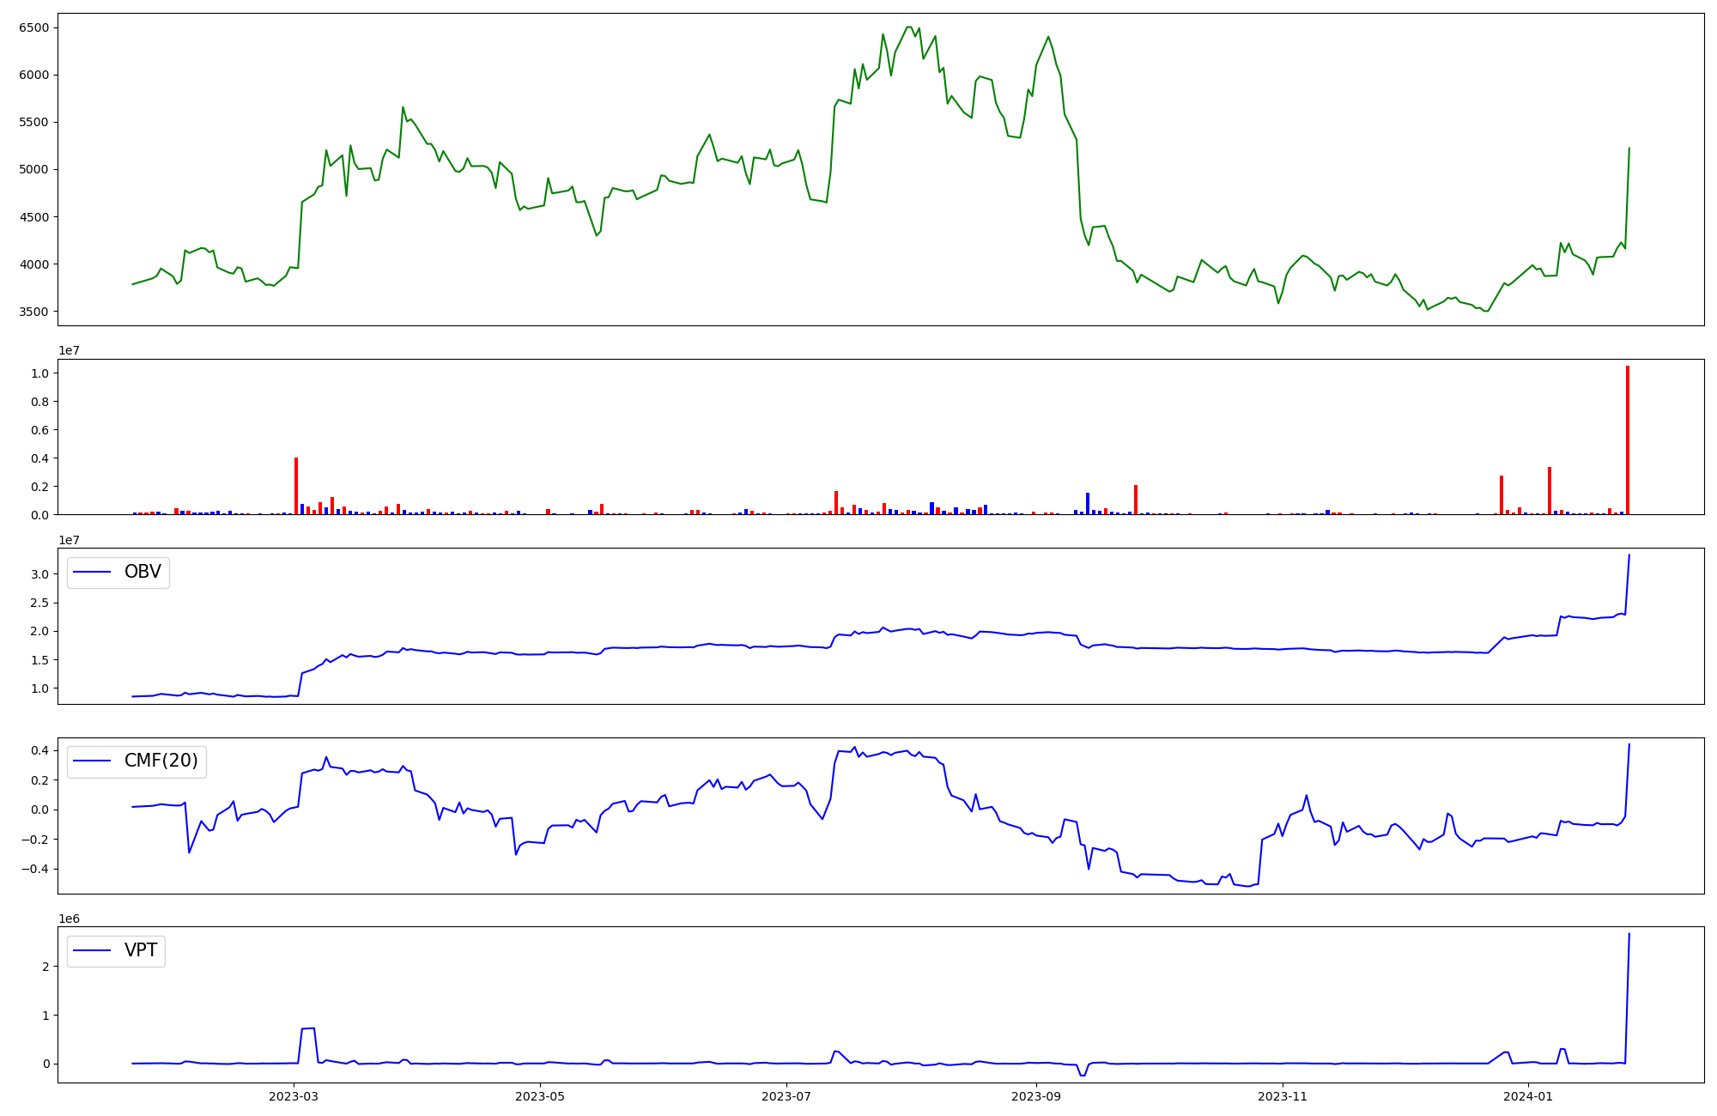This screenshot has height=1116, width=1717.
Task: Click the 2023-05 x-axis date label
Action: (x=540, y=1096)
